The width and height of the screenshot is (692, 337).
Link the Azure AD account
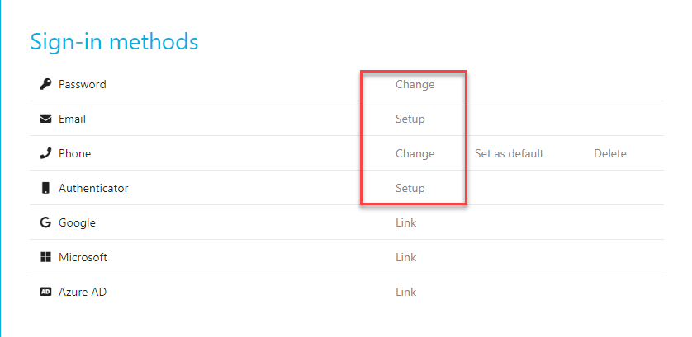(405, 292)
